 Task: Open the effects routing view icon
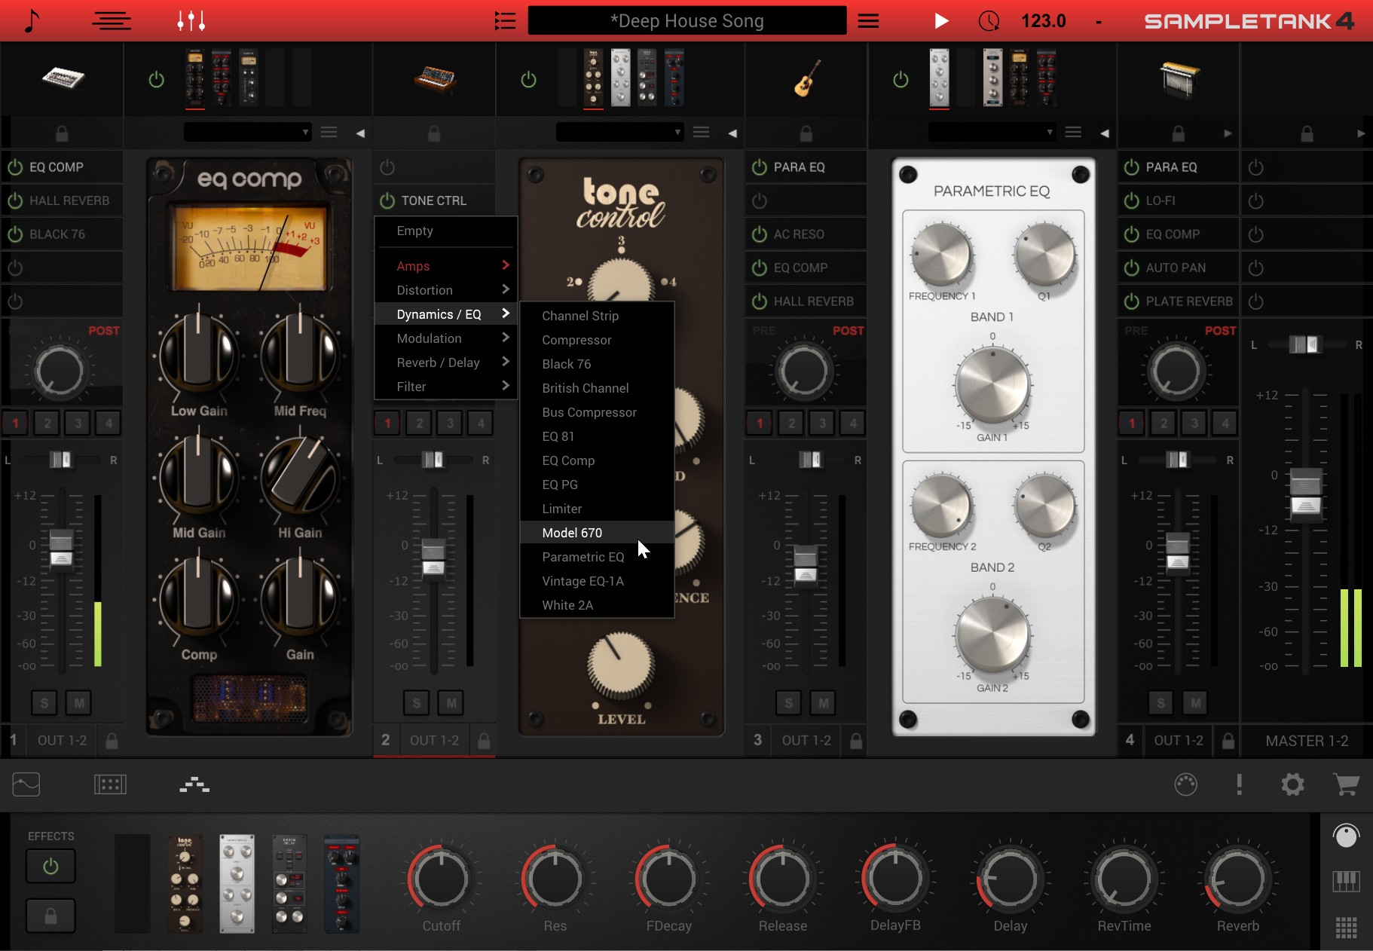(194, 785)
